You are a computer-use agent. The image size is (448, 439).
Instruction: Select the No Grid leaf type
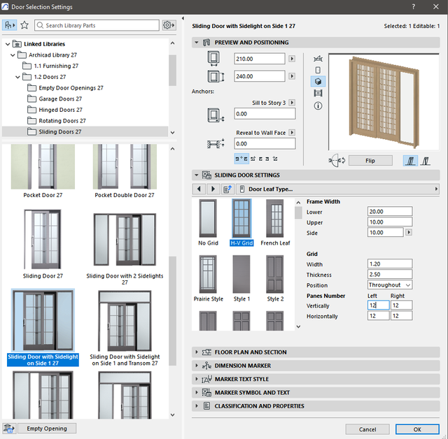(208, 219)
